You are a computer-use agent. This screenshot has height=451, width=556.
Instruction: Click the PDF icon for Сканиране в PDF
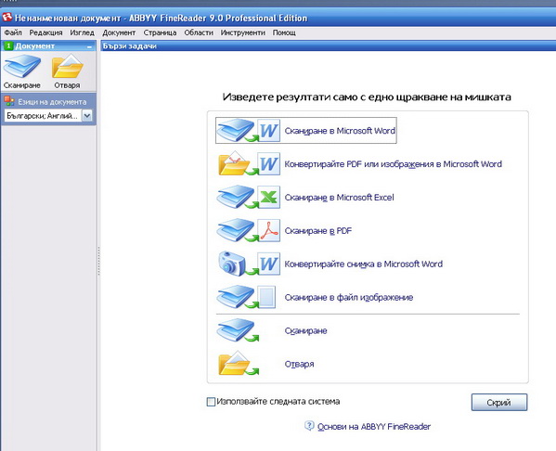click(268, 230)
